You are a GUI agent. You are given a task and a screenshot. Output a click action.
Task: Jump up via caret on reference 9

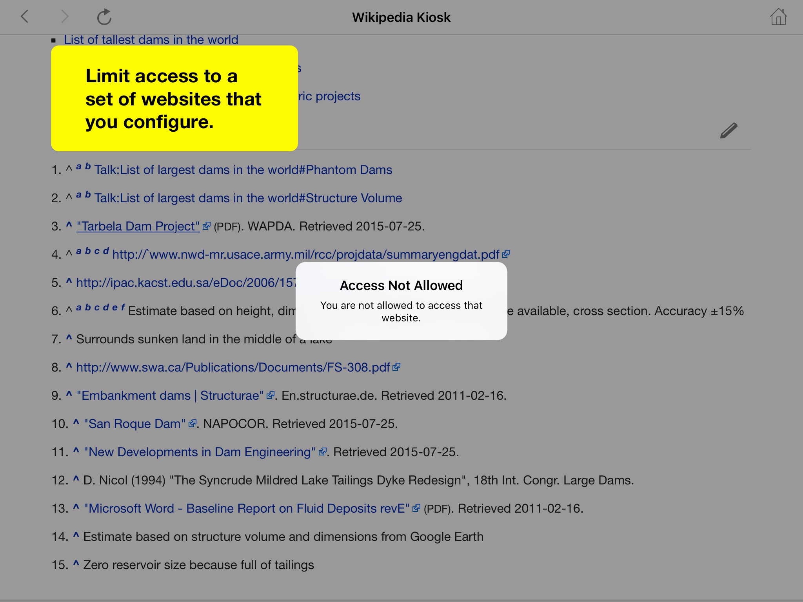(69, 394)
